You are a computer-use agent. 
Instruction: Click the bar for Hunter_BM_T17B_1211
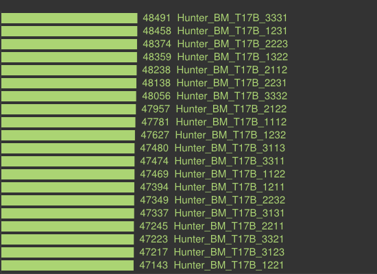pos(68,187)
